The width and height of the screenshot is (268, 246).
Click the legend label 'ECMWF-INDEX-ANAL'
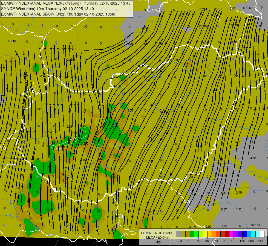pyautogui.click(x=157, y=233)
